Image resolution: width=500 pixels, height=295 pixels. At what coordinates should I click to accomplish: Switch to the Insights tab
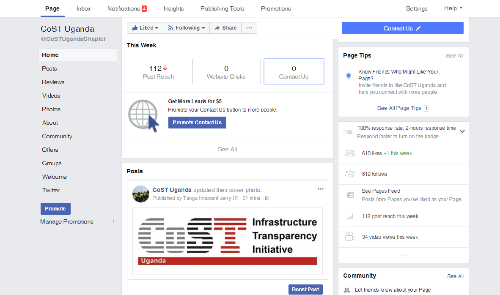[173, 8]
